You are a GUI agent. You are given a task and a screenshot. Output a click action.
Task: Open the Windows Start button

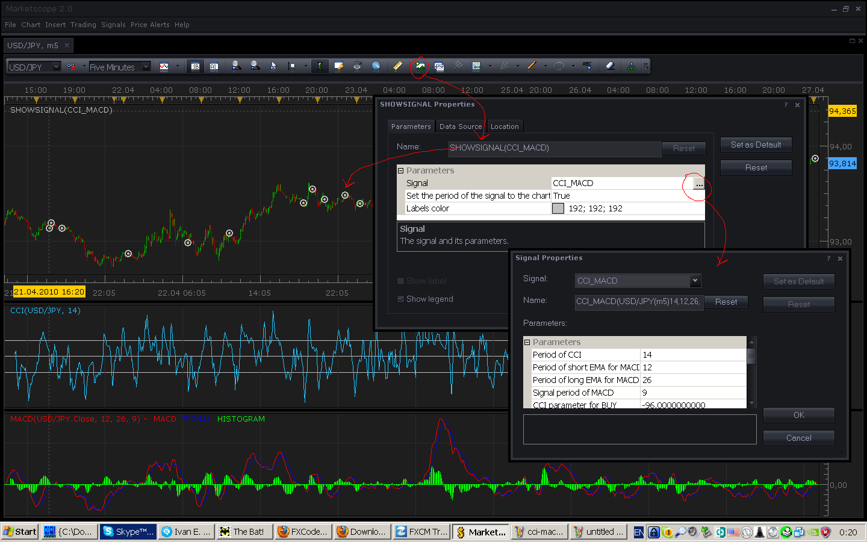[20, 532]
